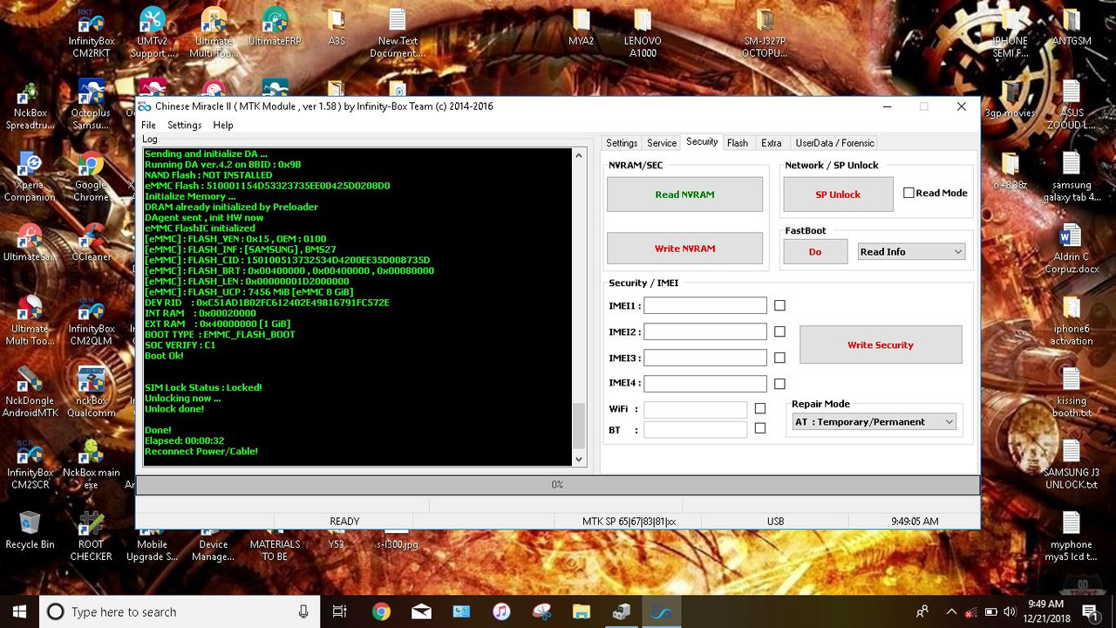Select the iphone6 activation file icon

click(1072, 321)
